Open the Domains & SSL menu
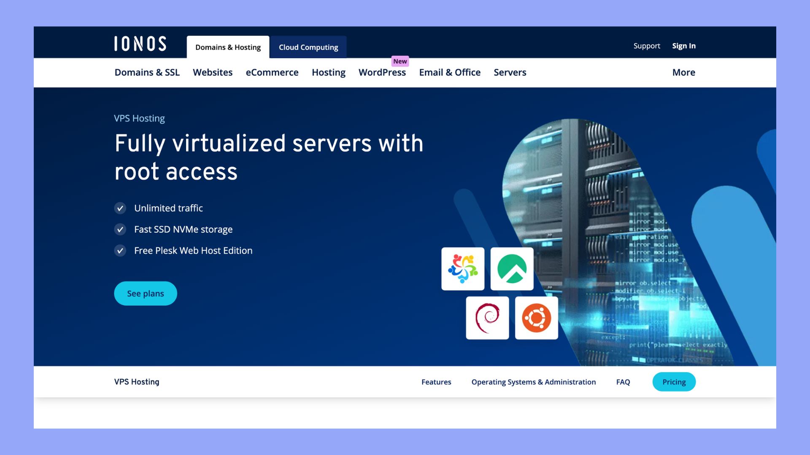 click(x=147, y=72)
